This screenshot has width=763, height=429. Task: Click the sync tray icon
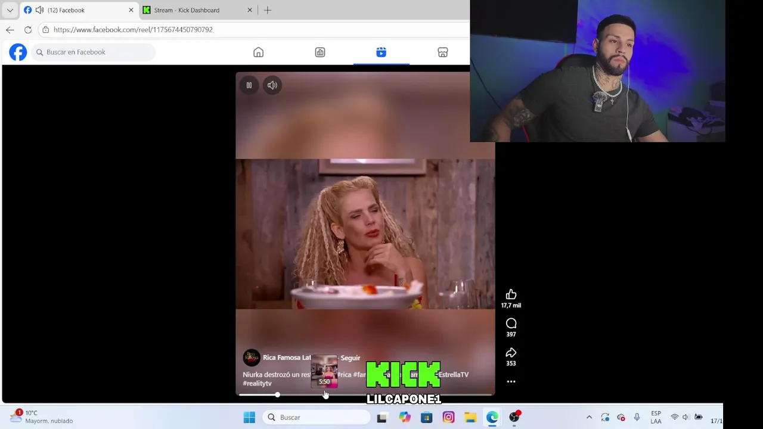point(605,417)
